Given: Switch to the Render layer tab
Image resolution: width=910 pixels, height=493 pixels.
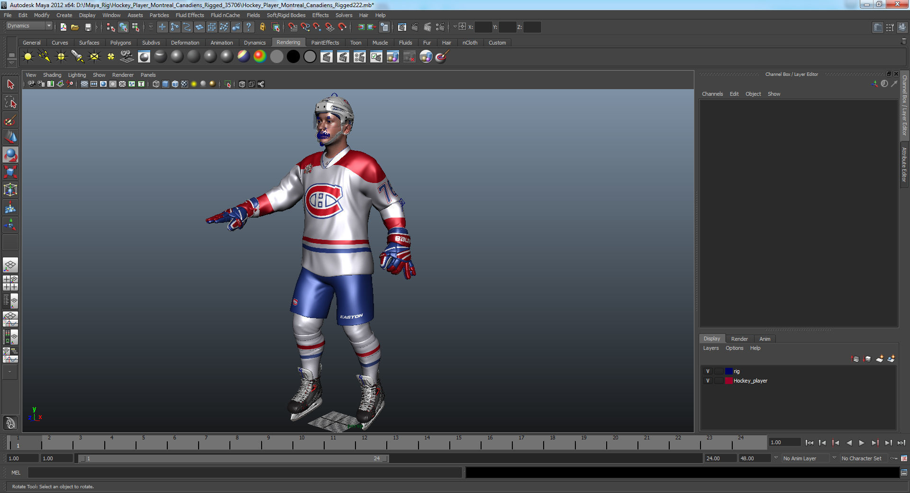Looking at the screenshot, I should pyautogui.click(x=739, y=339).
